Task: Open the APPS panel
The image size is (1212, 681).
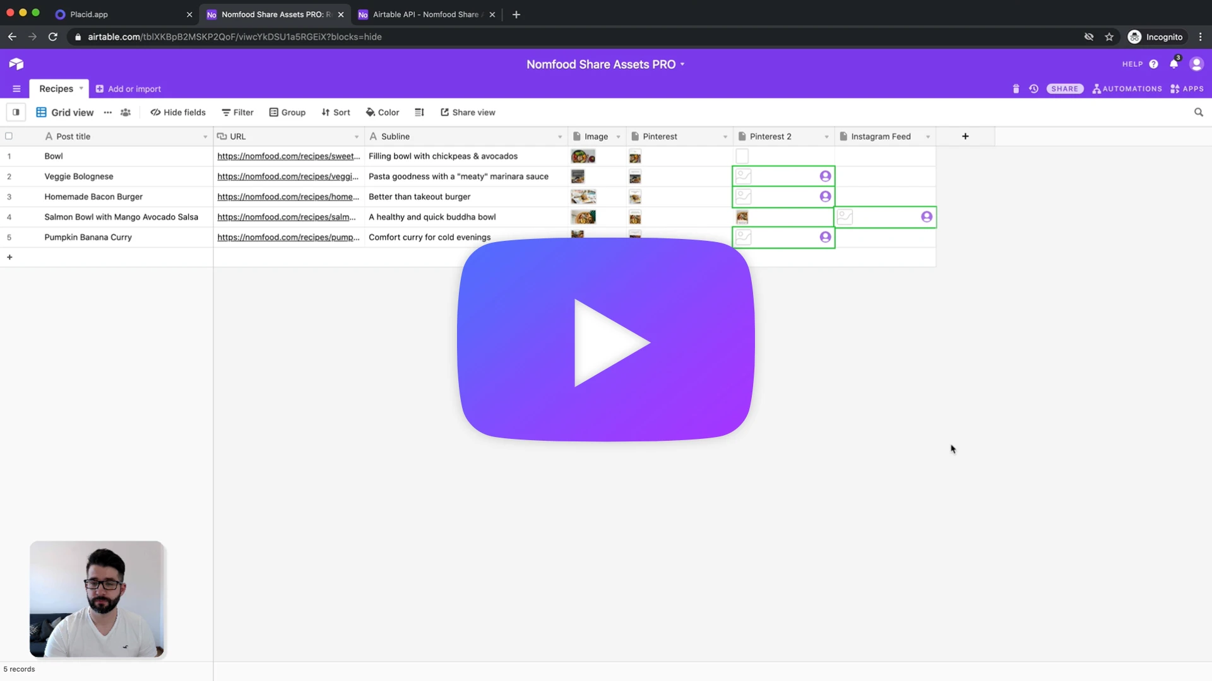Action: tap(1187, 89)
